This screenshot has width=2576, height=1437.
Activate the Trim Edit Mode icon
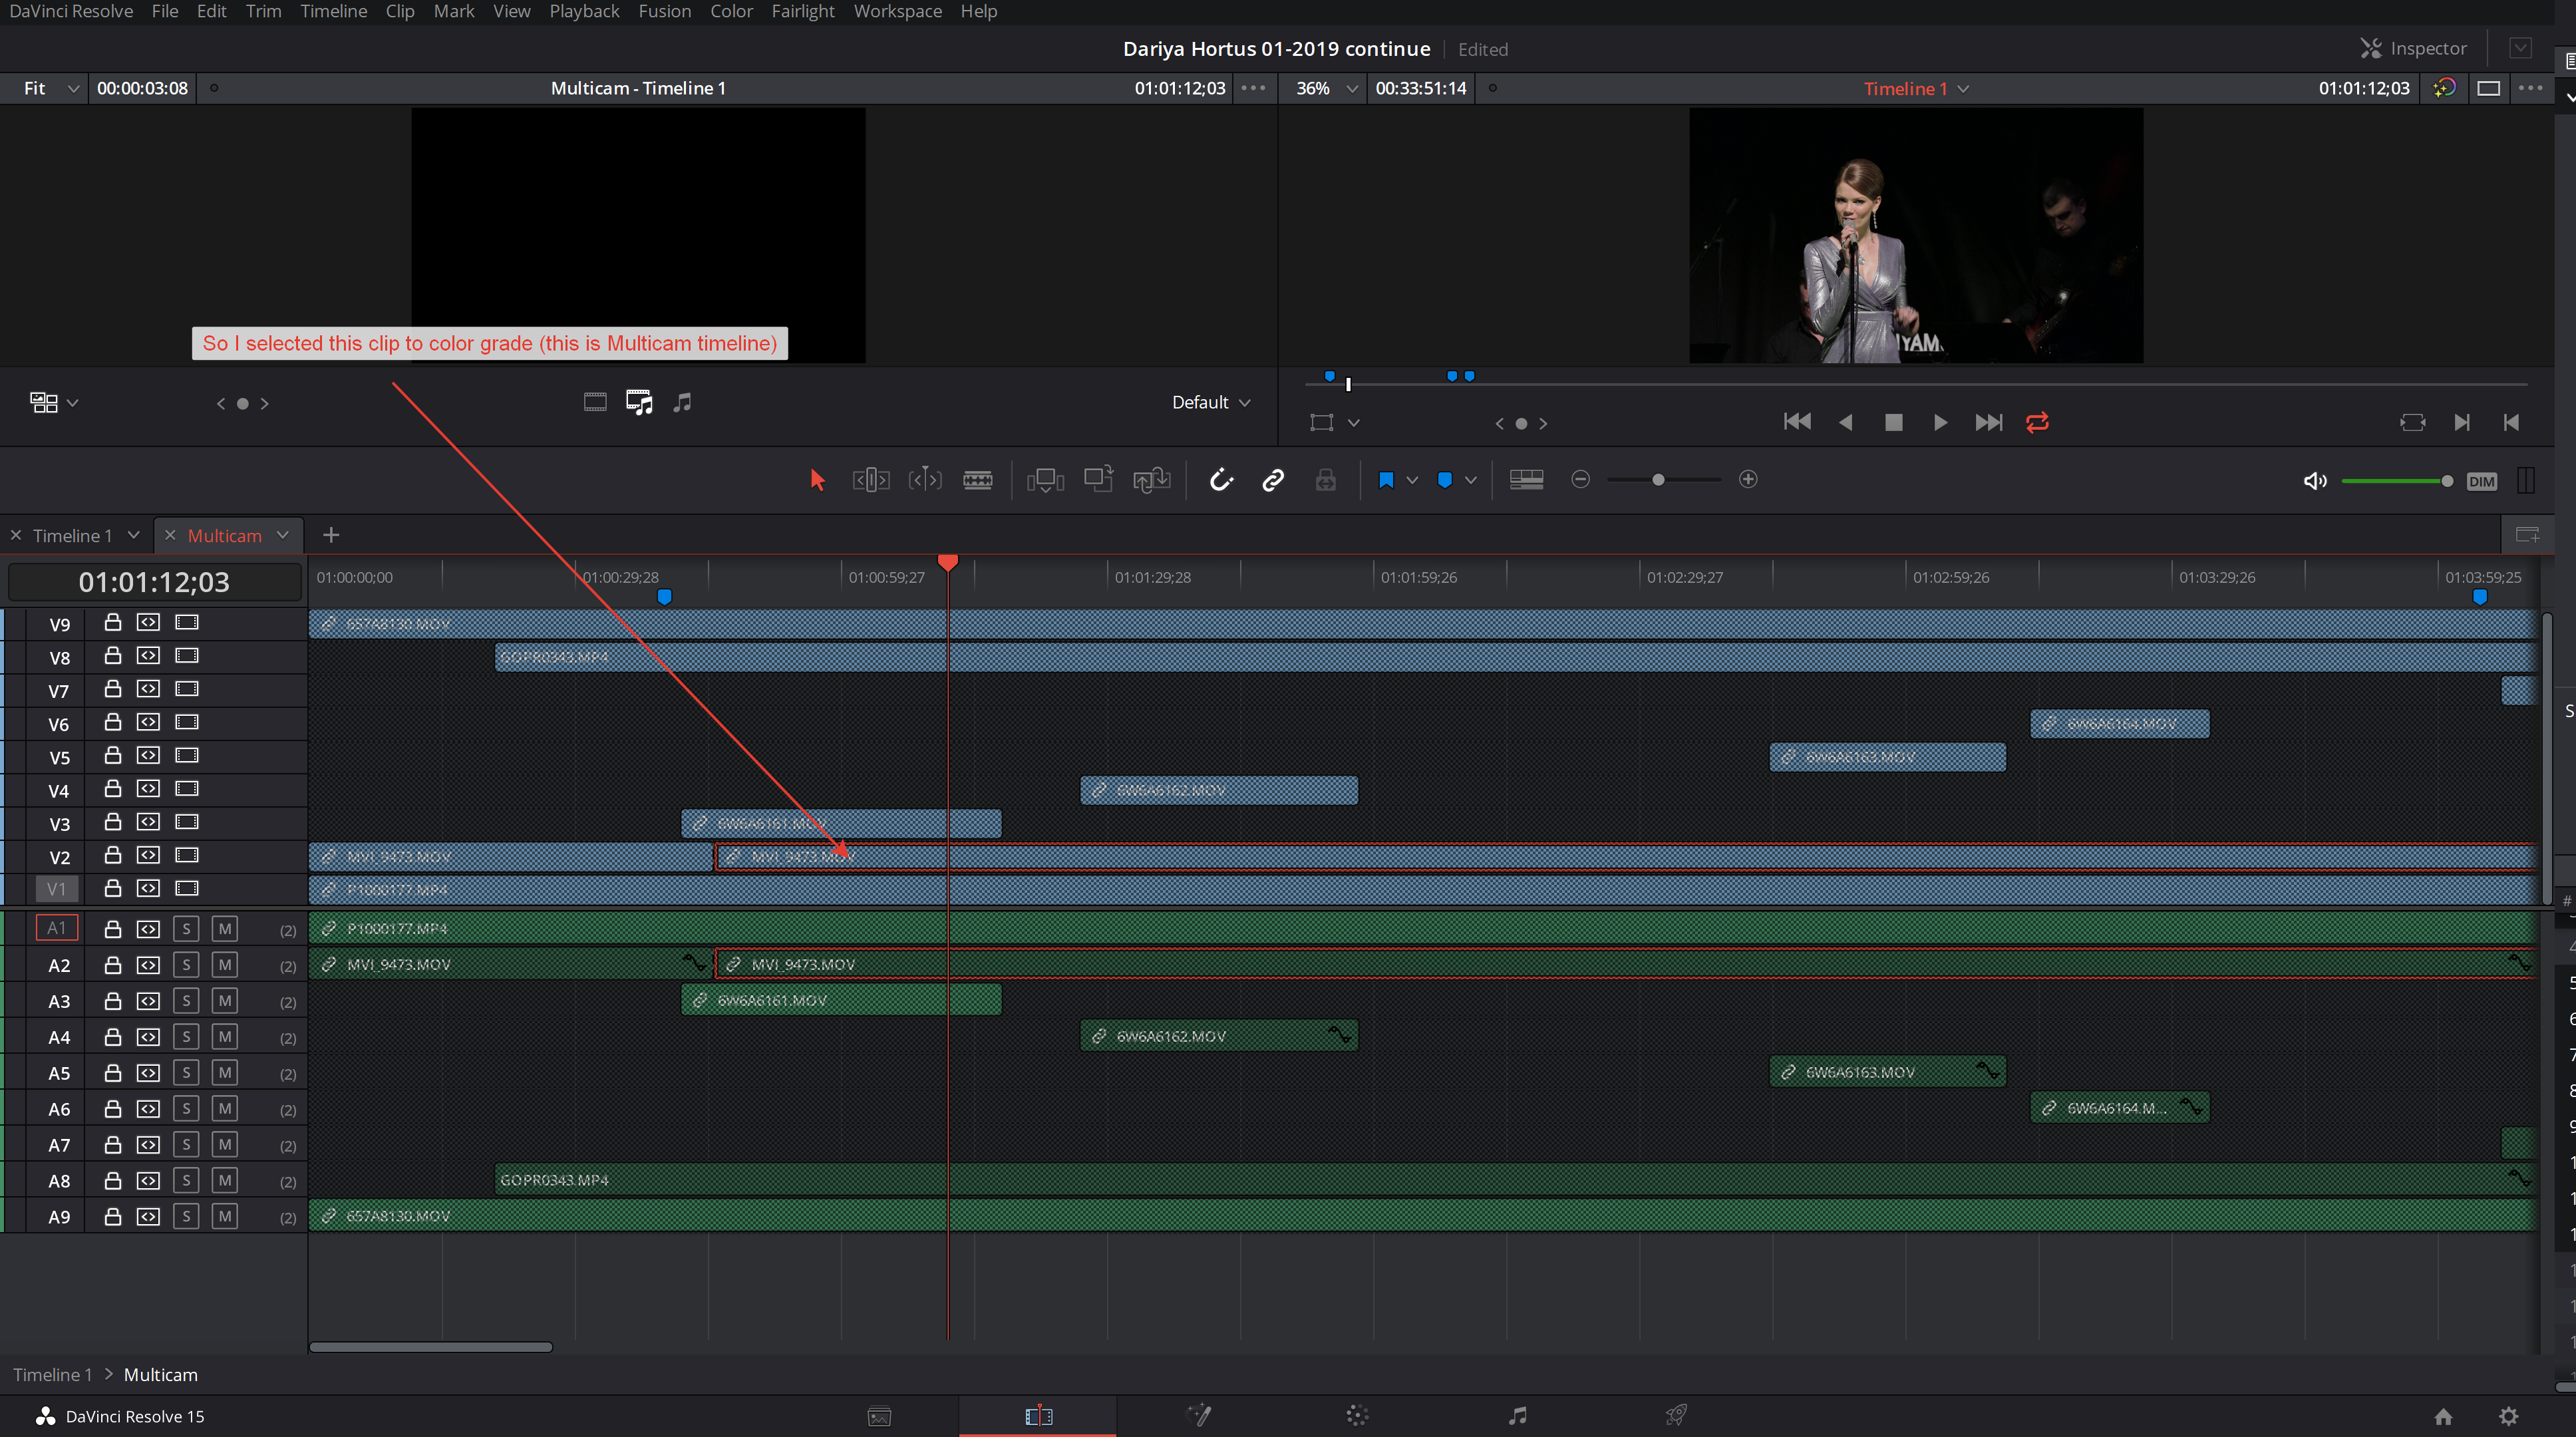pyautogui.click(x=870, y=480)
